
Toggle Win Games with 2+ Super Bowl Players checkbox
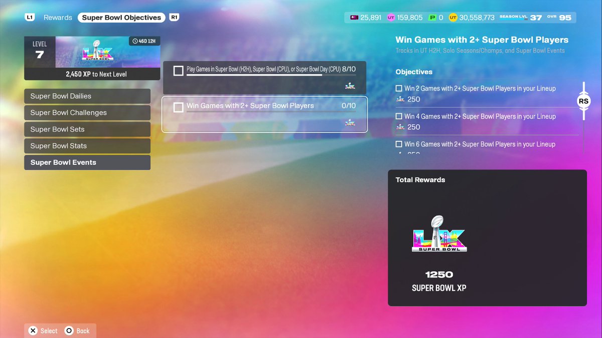point(178,107)
